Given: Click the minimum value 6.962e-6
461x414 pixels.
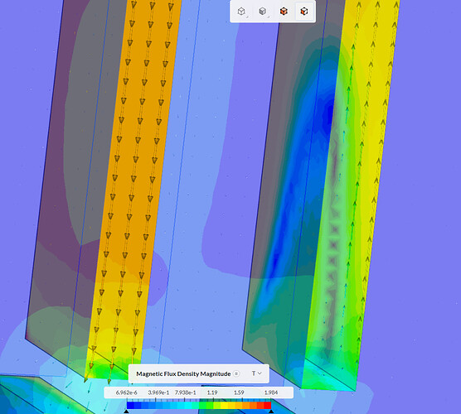Looking at the screenshot, I should coord(126,392).
